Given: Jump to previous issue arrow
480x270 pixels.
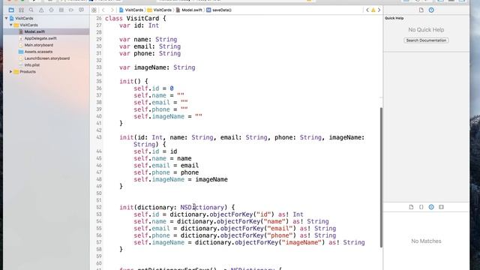Looking at the screenshot, I should [x=367, y=10].
